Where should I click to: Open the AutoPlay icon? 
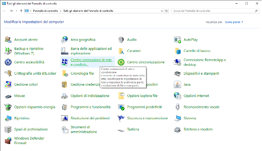coord(177,40)
